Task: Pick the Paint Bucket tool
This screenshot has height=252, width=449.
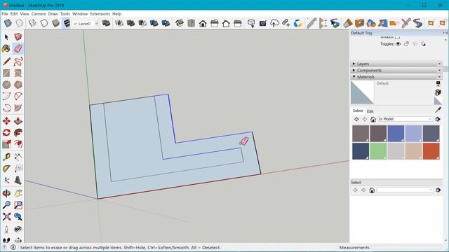Action: [x=6, y=48]
